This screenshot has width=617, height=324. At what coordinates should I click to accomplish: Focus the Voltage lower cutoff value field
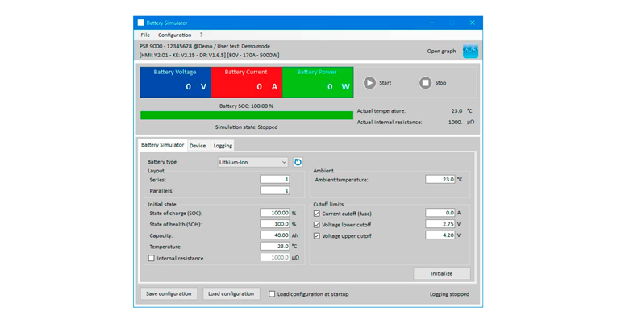440,224
